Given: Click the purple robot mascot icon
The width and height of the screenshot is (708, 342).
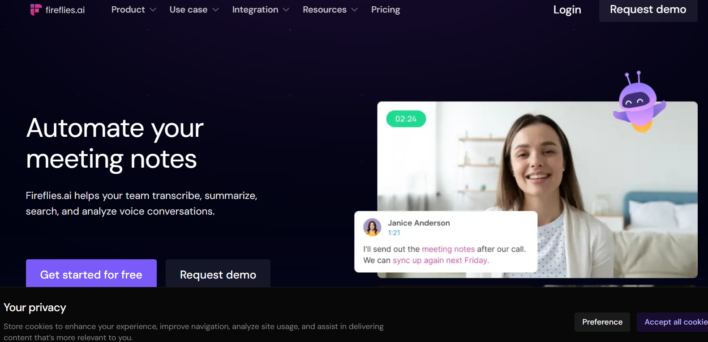Looking at the screenshot, I should click(x=639, y=103).
